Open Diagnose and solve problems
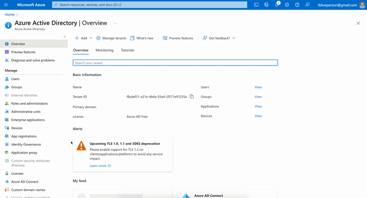This screenshot has height=198, width=367. click(x=33, y=60)
